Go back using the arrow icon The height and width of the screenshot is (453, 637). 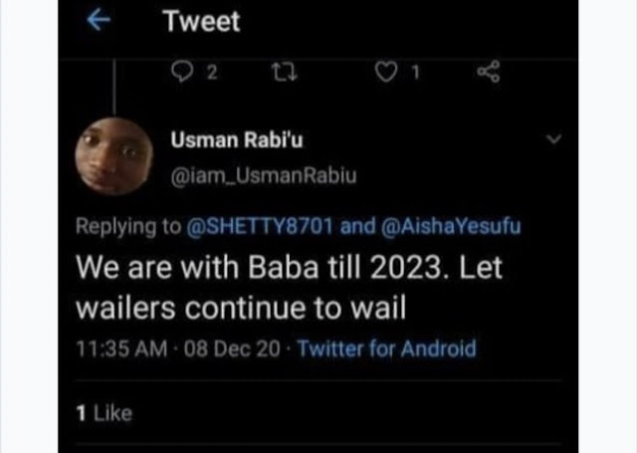point(99,20)
